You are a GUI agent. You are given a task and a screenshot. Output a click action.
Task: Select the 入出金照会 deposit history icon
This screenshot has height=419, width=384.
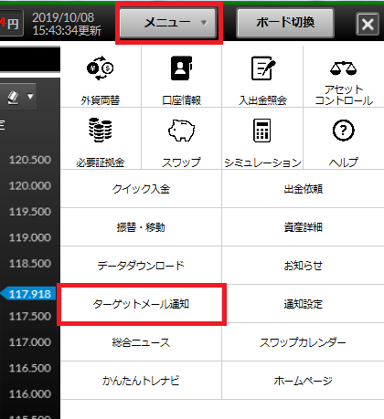click(262, 68)
